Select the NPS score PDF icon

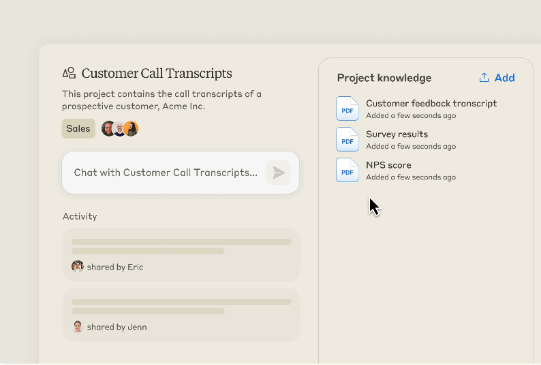click(347, 171)
